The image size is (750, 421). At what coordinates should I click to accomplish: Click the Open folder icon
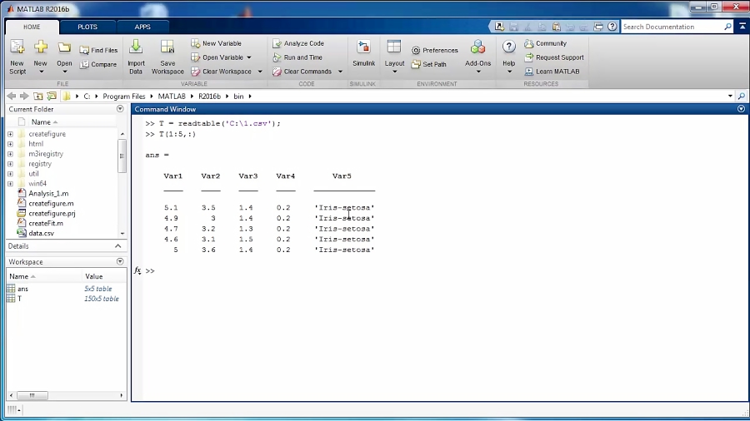tap(64, 48)
